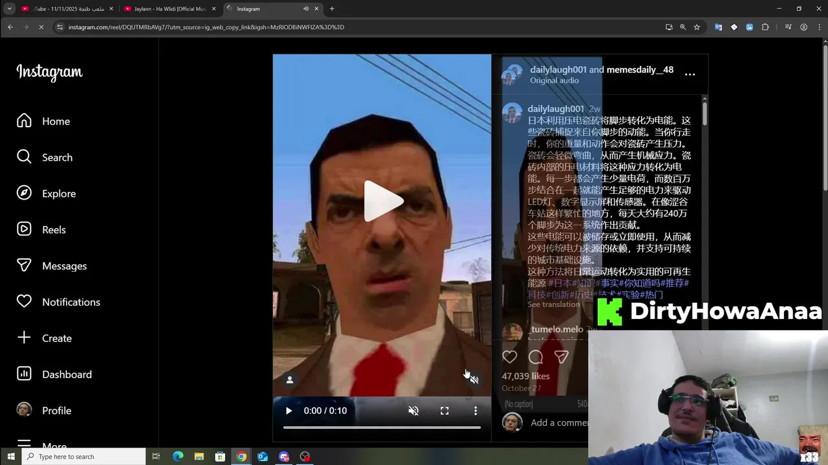Image resolution: width=828 pixels, height=465 pixels.
Task: Open the Dashboard sidebar item
Action: pos(54,375)
